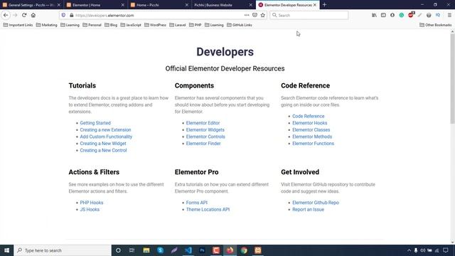Image resolution: width=455 pixels, height=256 pixels.
Task: Switch to the Pichhi | Business Website tab
Action: pos(223,5)
